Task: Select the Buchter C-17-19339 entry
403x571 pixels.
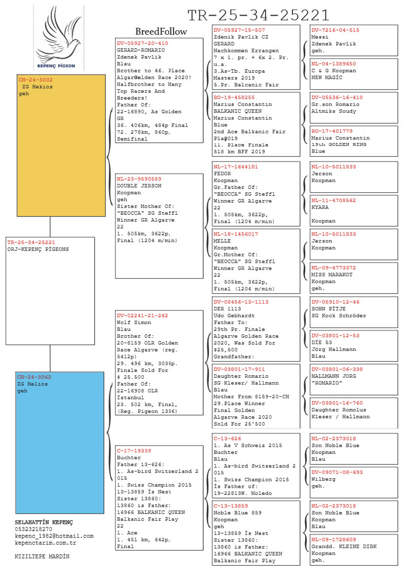Action: [159, 498]
